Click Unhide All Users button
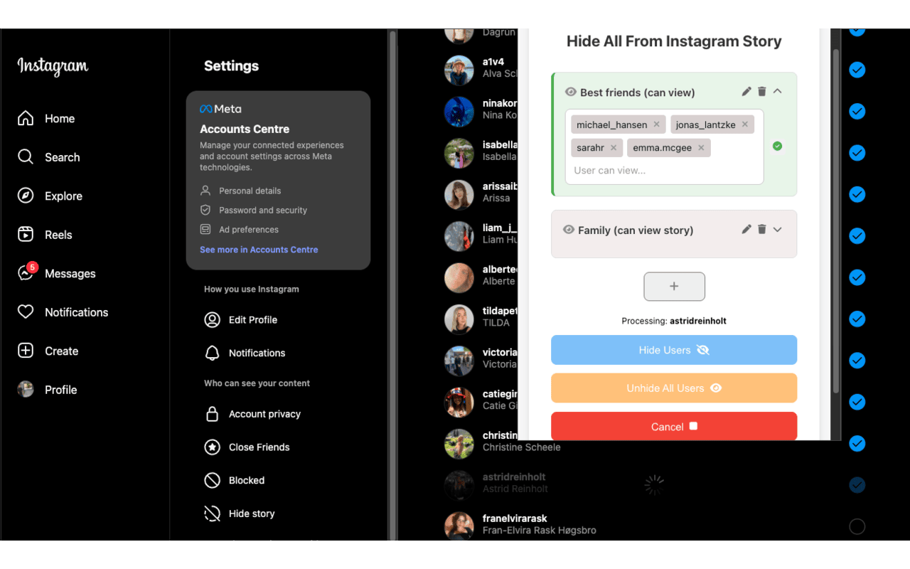Screen dimensions: 910x569 click(x=674, y=388)
